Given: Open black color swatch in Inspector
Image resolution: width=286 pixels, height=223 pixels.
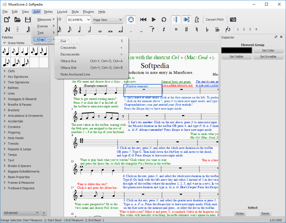Looking at the screenshot, I should tap(237, 50).
